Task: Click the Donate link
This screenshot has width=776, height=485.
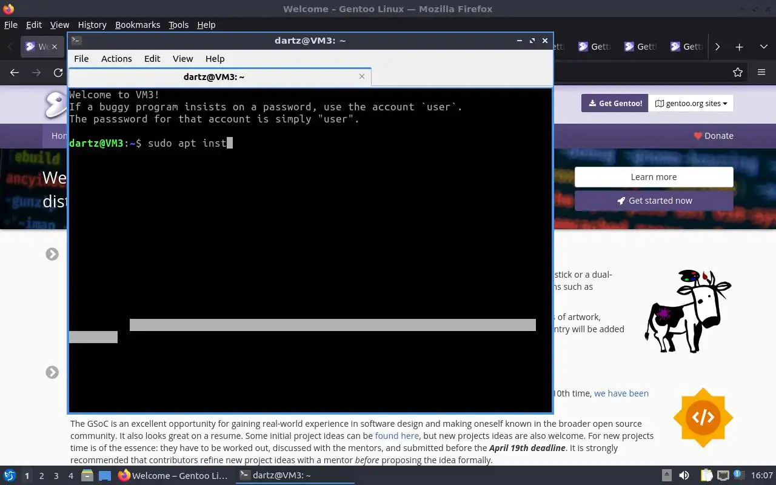Action: pos(714,136)
